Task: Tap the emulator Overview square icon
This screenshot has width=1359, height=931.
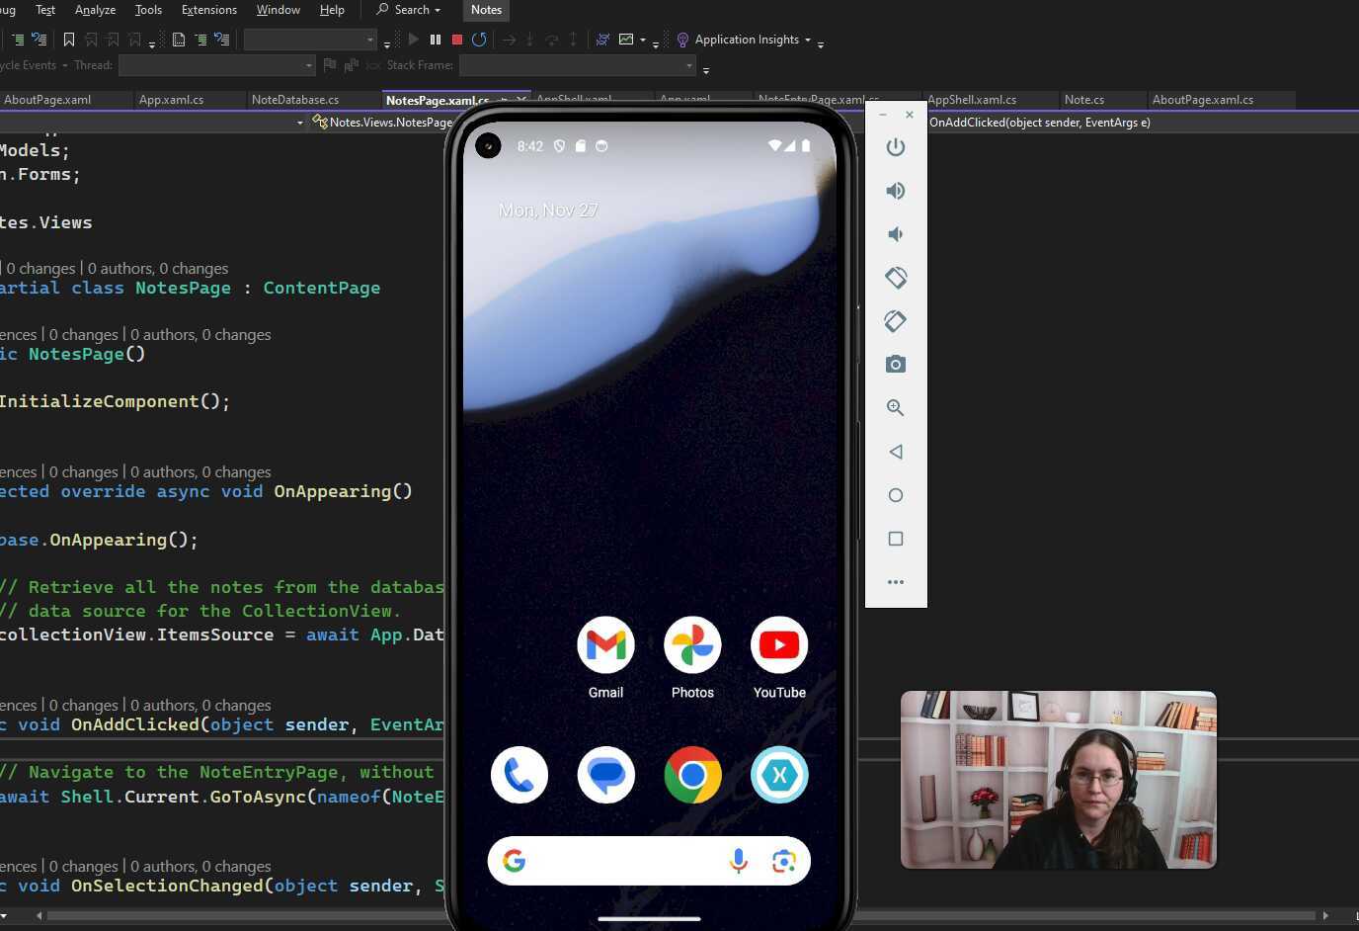Action: [895, 539]
